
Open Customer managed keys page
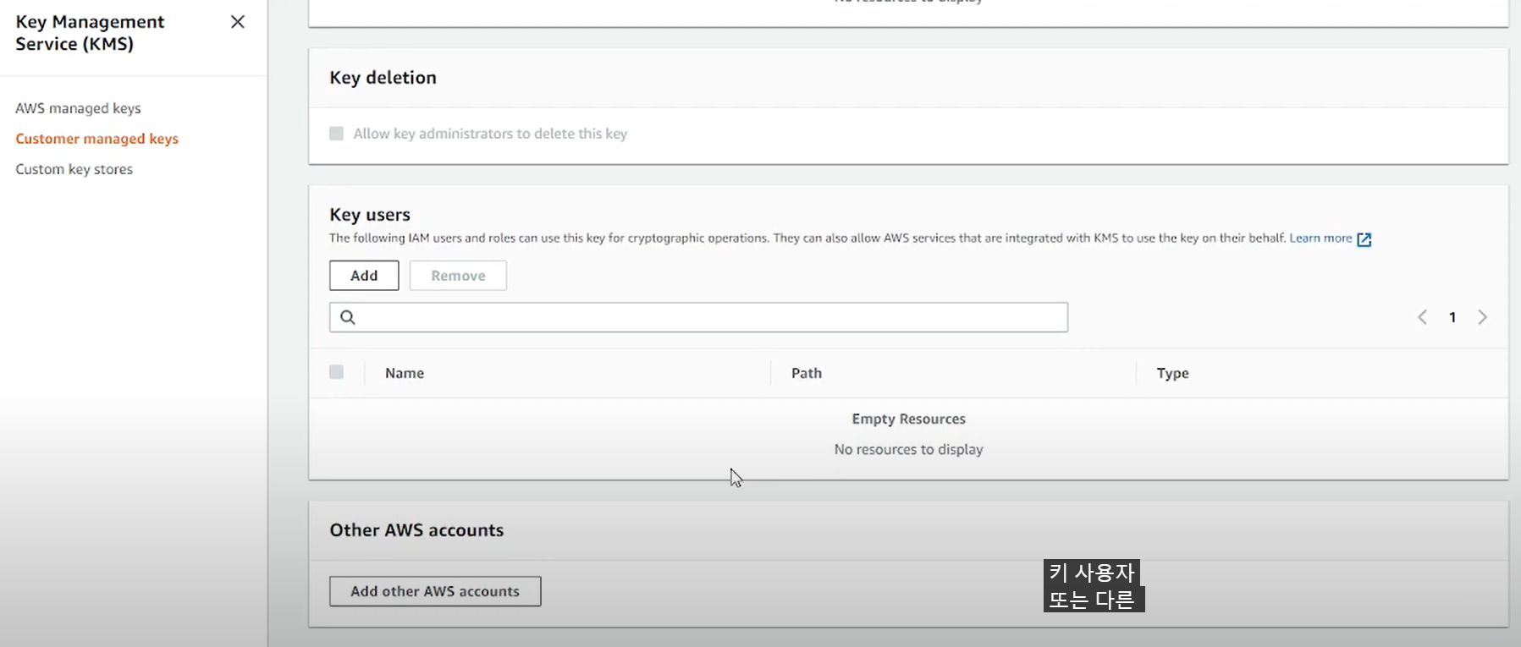click(x=96, y=139)
